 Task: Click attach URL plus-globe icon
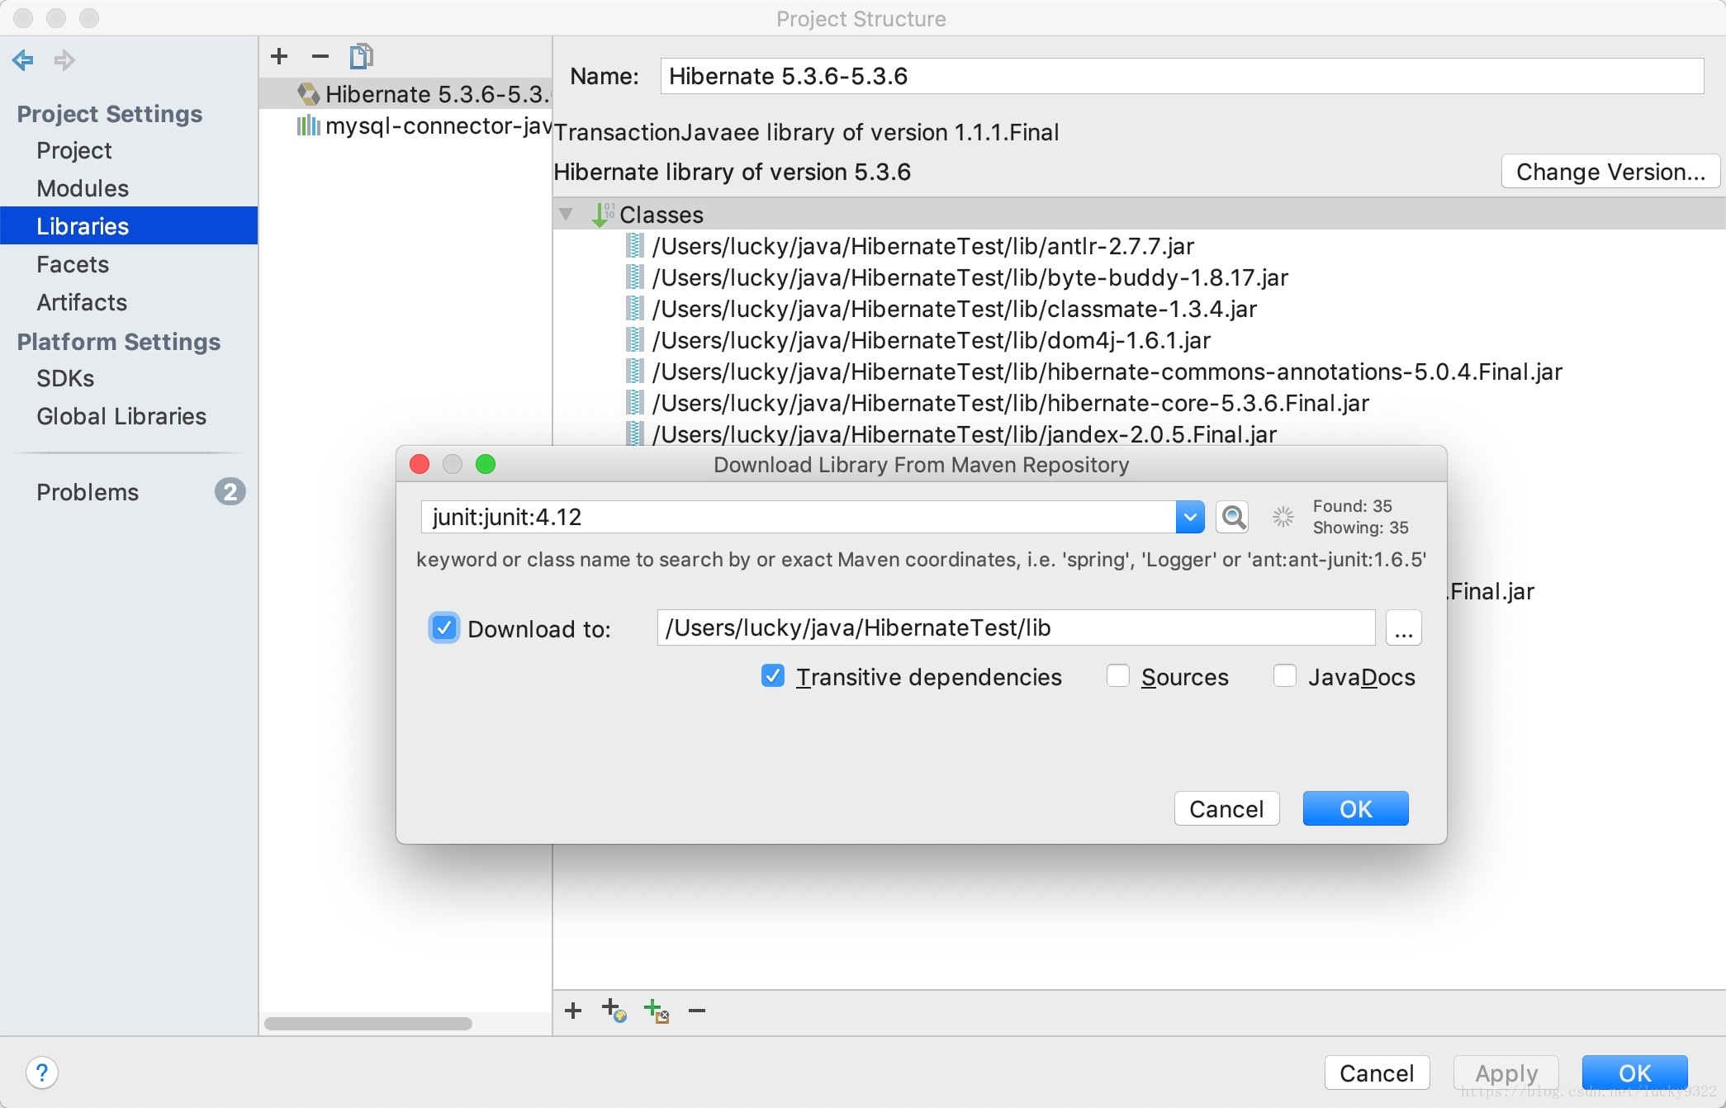614,1010
